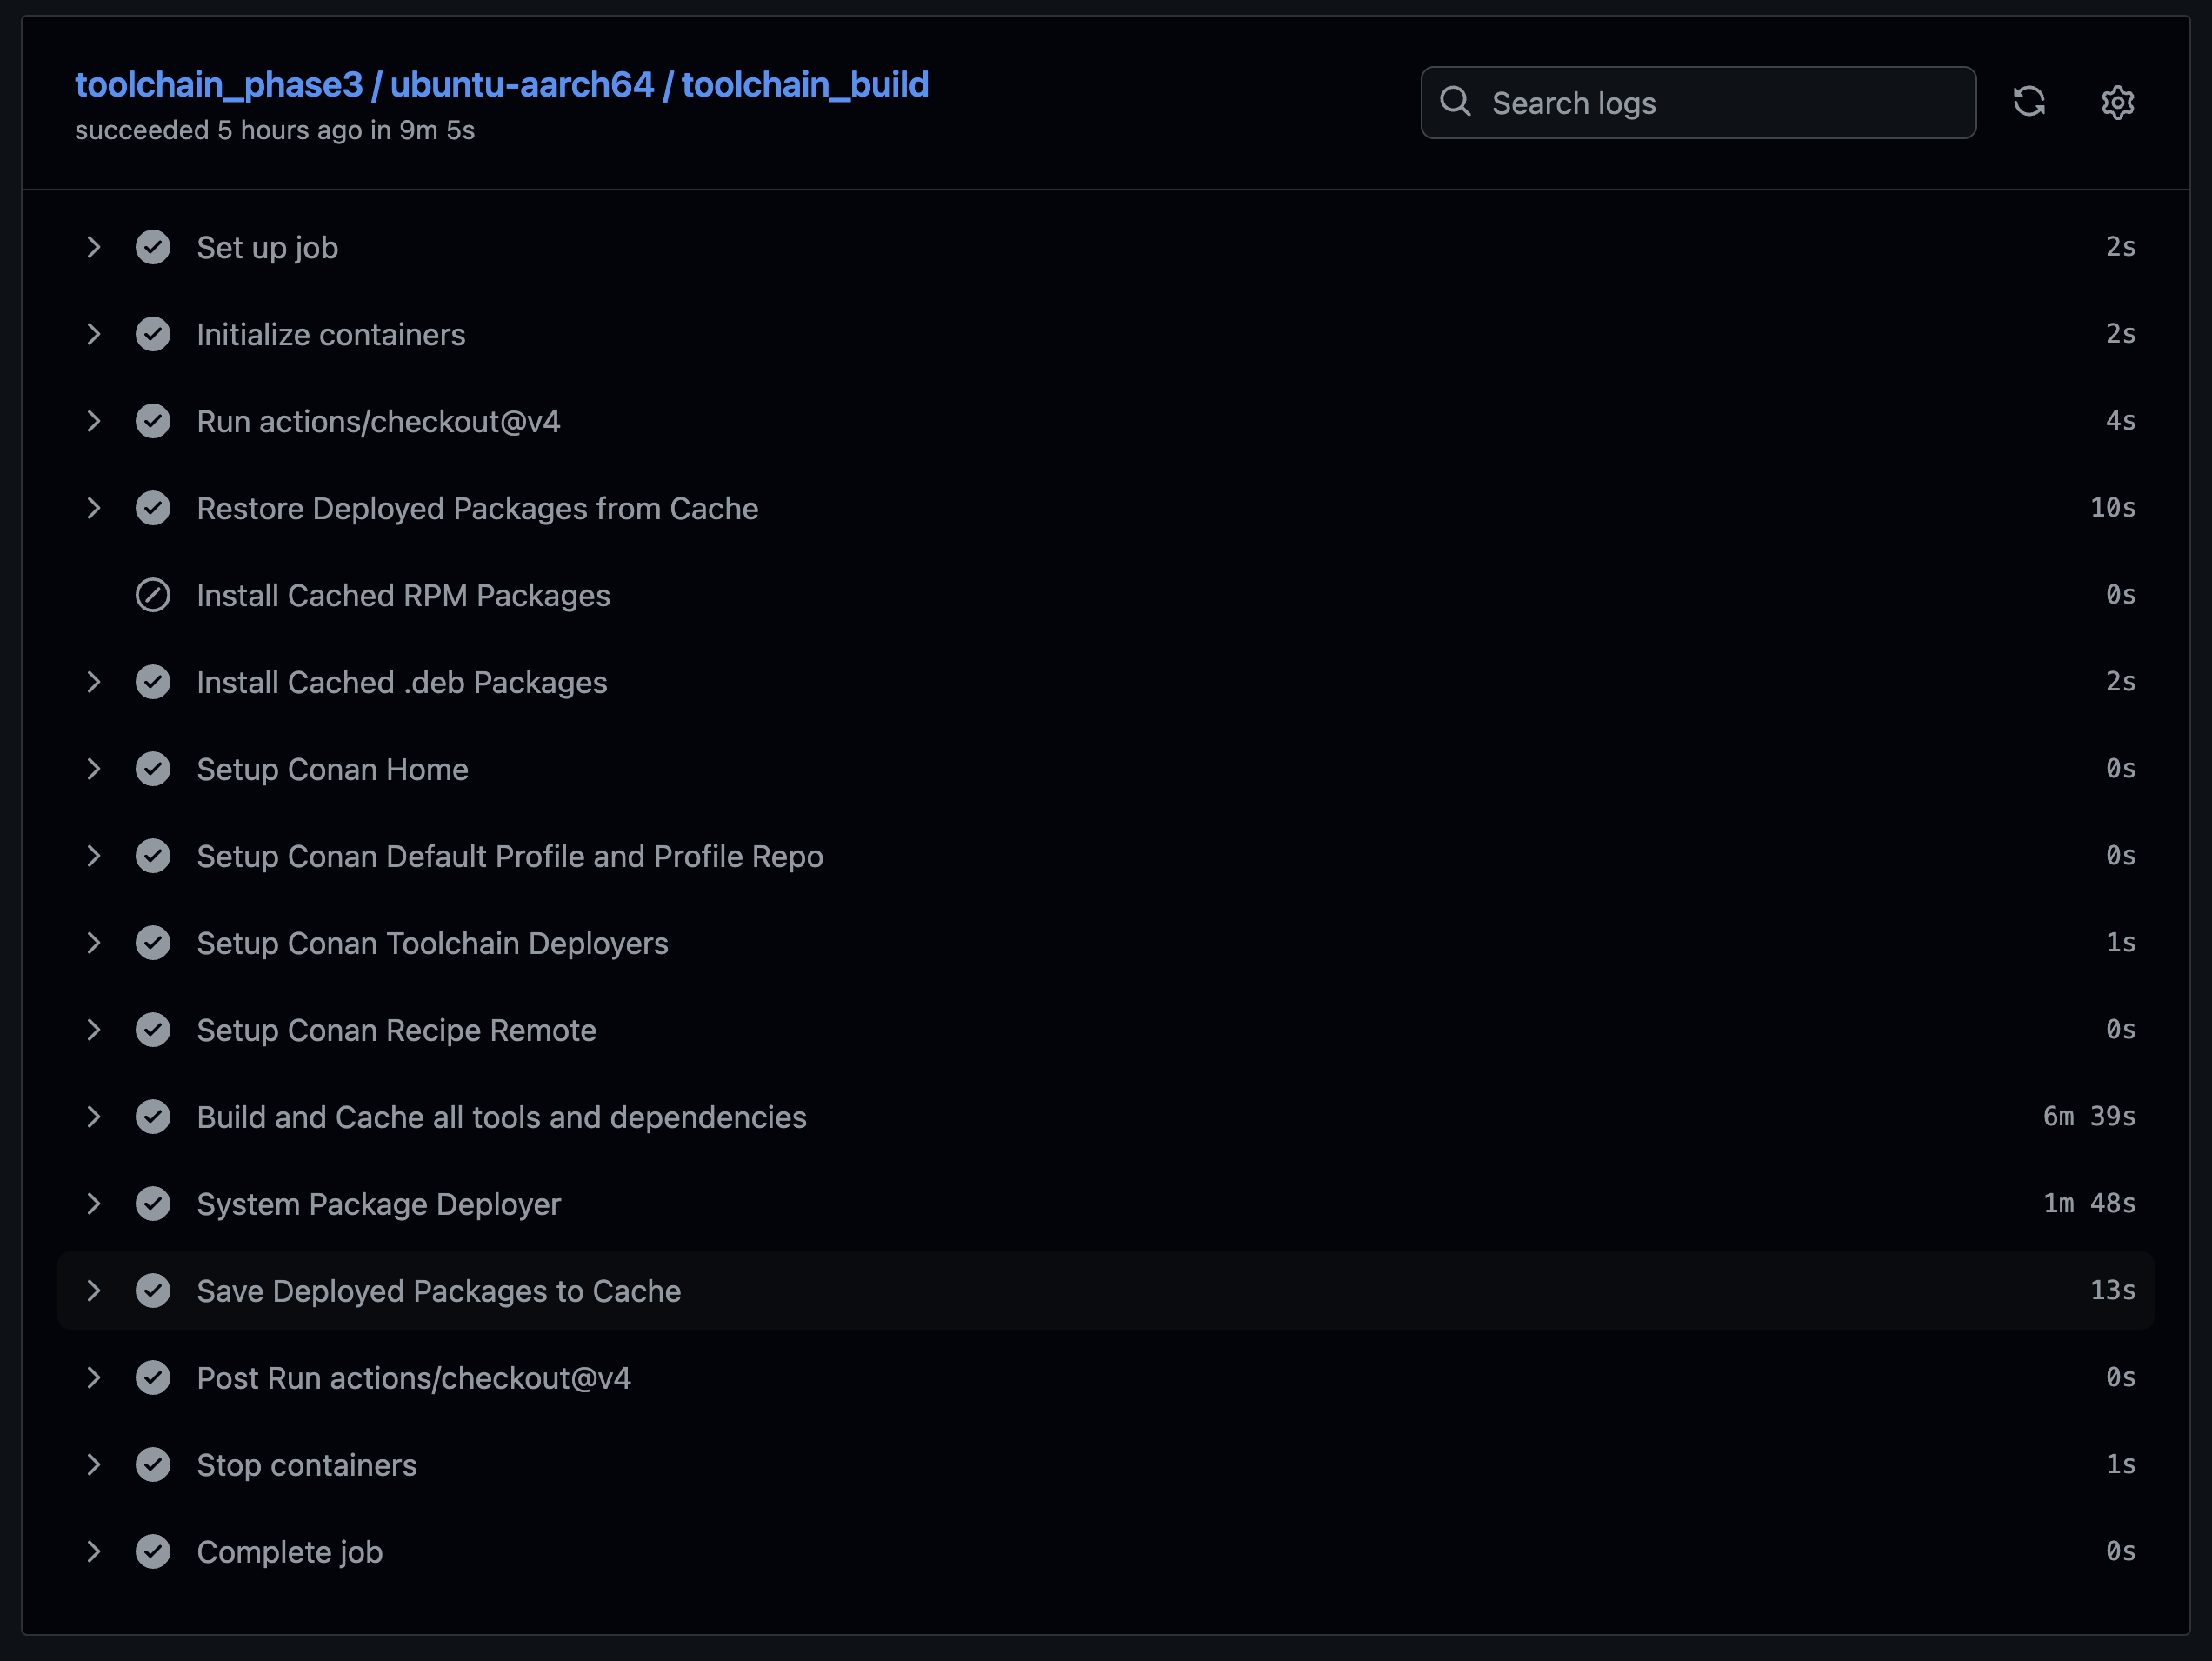Click the search magnifier icon
Image resolution: width=2212 pixels, height=1661 pixels.
1455,102
